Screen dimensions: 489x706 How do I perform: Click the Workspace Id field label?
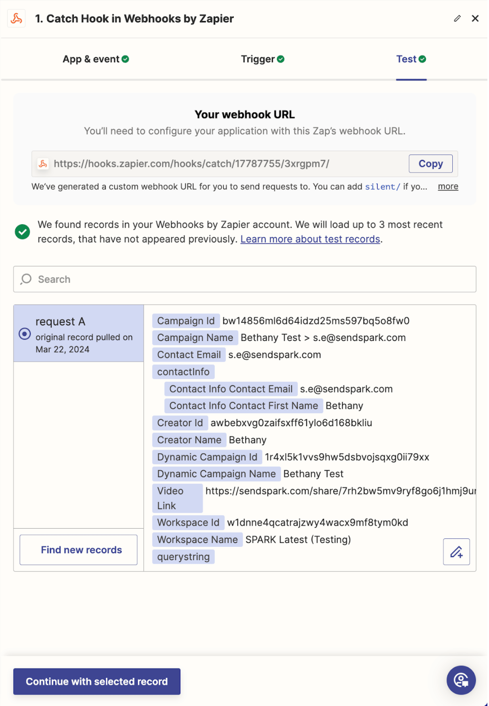point(188,523)
